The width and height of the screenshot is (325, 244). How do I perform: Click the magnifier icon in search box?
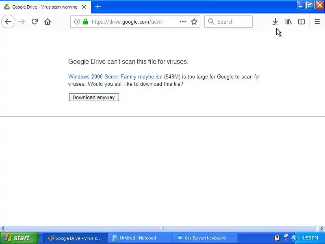(211, 22)
